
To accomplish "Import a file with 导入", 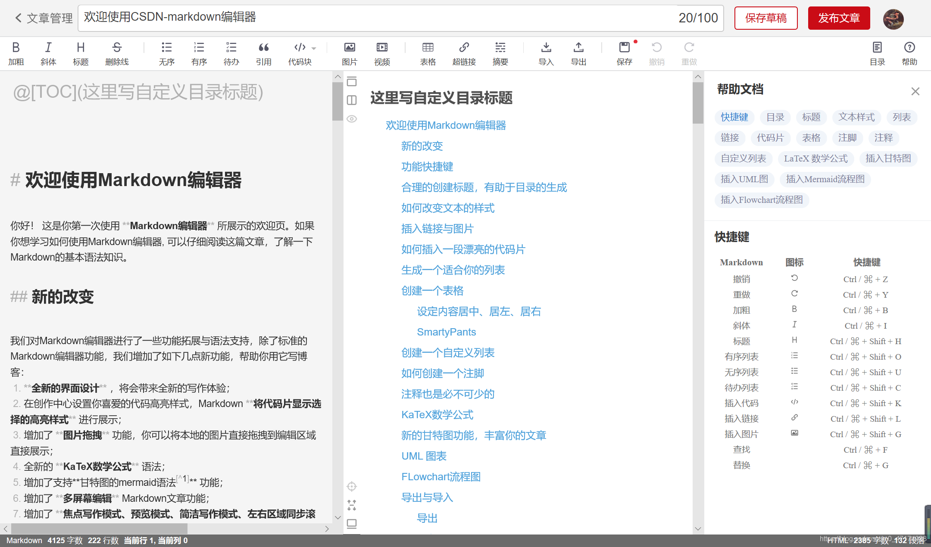I will pyautogui.click(x=546, y=53).
